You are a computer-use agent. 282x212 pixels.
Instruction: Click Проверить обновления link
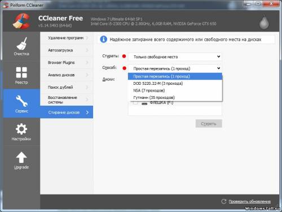pyautogui.click(x=250, y=201)
